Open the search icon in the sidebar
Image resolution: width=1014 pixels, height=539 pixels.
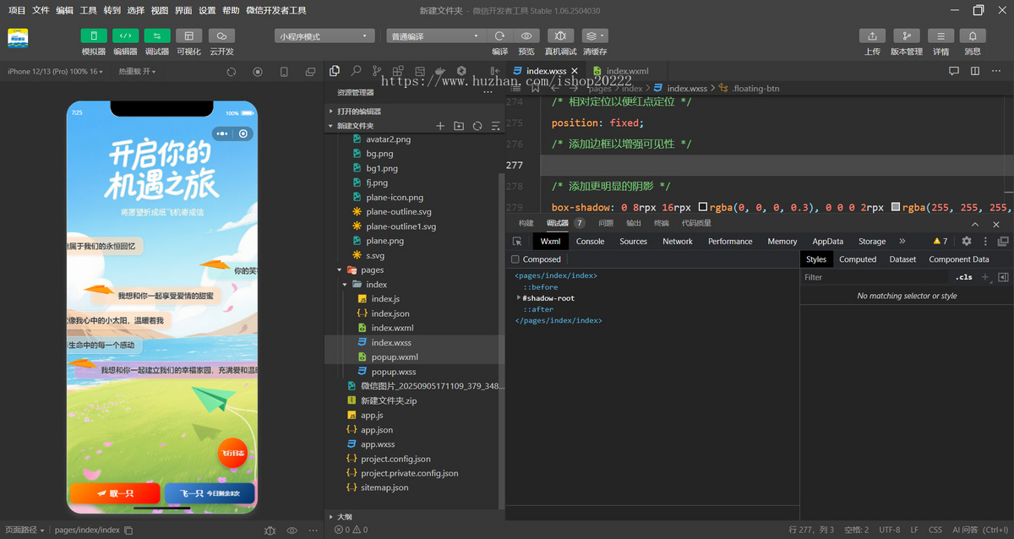pyautogui.click(x=356, y=72)
